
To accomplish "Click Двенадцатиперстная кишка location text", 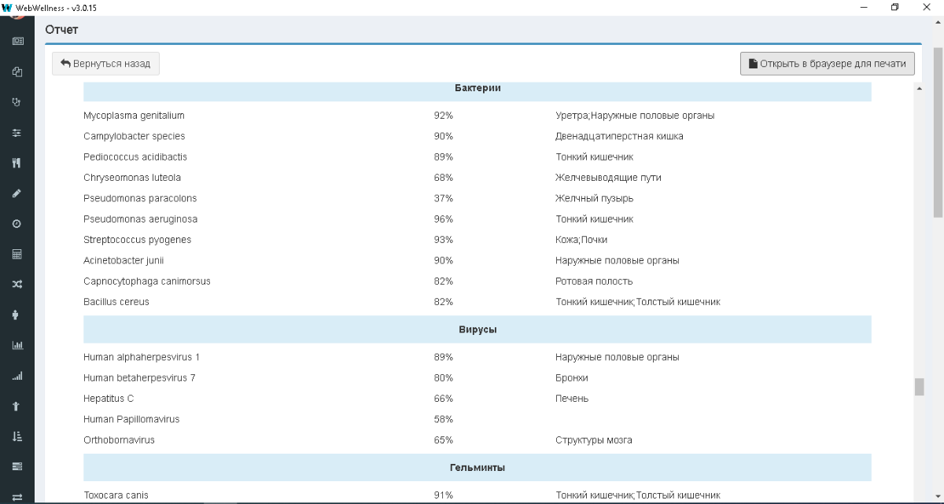I will 619,136.
